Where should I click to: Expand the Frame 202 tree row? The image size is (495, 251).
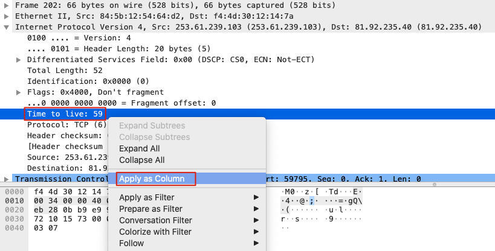pos(7,5)
